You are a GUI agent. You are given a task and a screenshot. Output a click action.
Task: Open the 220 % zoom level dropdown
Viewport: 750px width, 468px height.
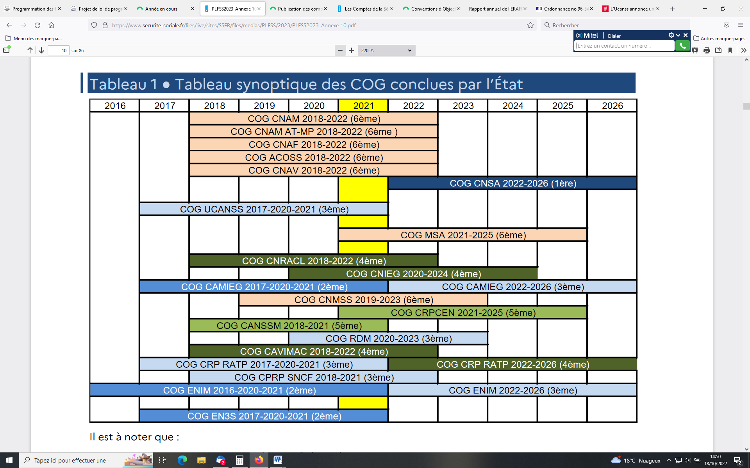(386, 50)
